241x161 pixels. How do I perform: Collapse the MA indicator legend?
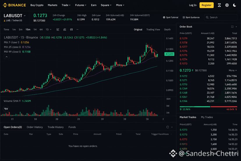[x=7, y=57]
